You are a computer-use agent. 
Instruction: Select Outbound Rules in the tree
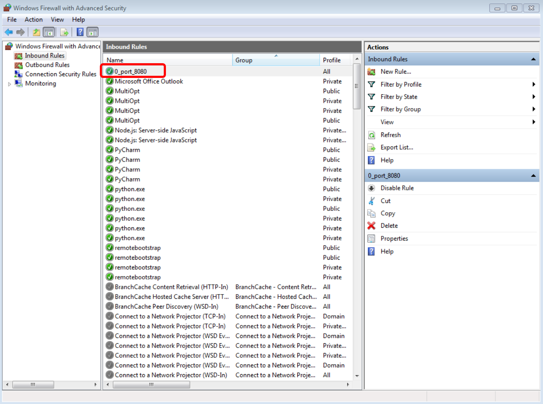pos(47,65)
